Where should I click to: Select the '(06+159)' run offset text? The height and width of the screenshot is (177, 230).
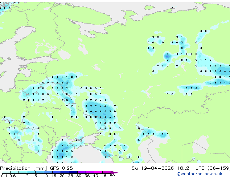218,168
